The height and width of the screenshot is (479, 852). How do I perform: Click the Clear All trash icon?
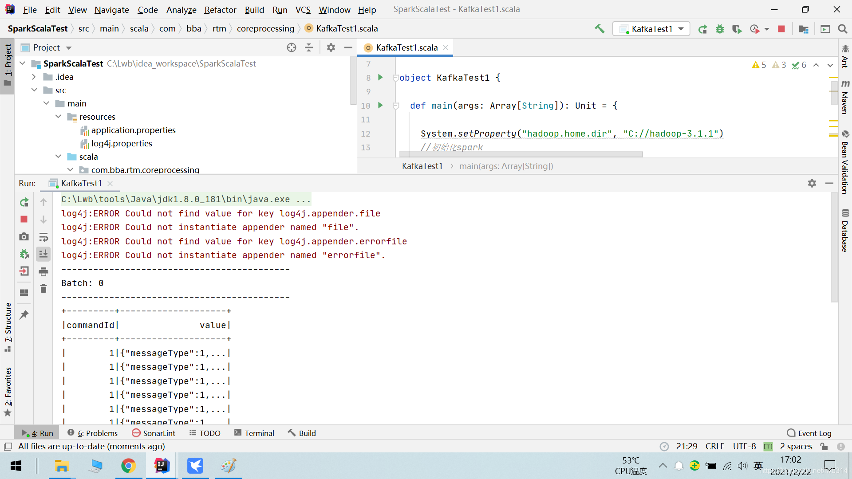(43, 289)
